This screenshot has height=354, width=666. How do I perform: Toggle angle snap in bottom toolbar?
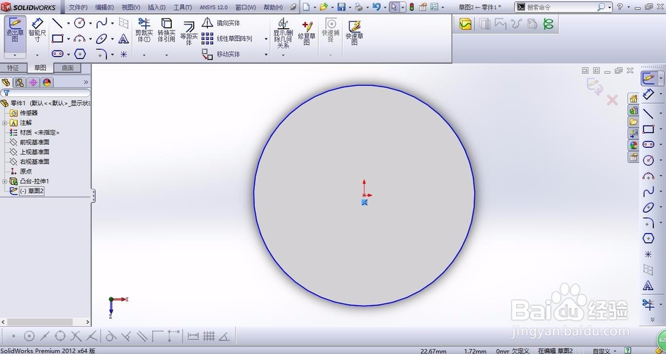[224, 336]
